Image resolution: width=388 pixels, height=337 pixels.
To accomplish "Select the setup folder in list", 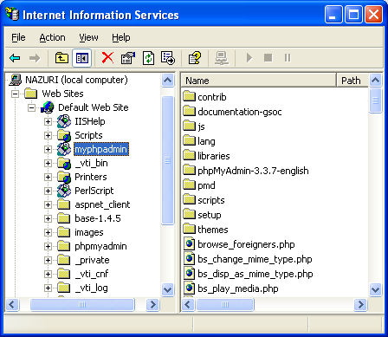I will 202,215.
